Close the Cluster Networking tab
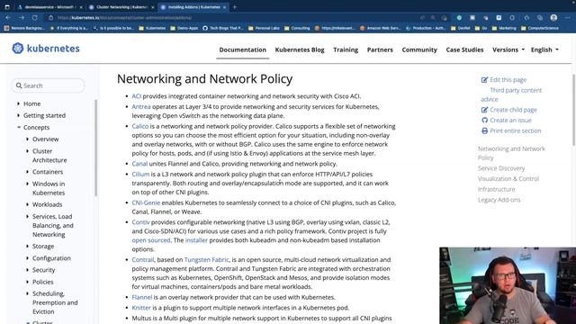Screen dimensions: 576x324 pyautogui.click(x=153, y=7)
